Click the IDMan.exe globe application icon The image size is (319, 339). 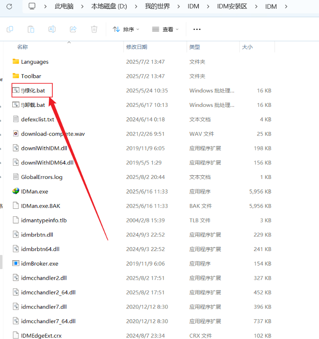[x=16, y=191]
